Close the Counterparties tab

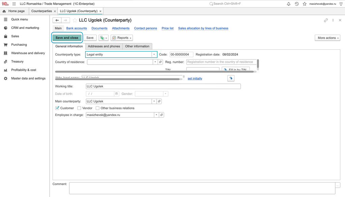coord(55,11)
